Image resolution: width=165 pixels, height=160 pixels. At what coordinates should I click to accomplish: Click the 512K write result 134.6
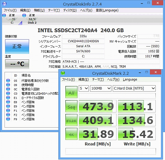(137, 120)
